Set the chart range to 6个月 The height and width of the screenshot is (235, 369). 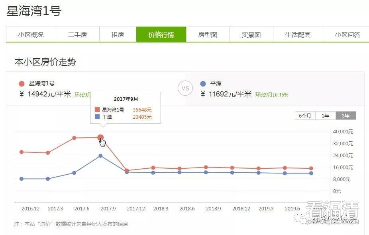[x=305, y=116]
